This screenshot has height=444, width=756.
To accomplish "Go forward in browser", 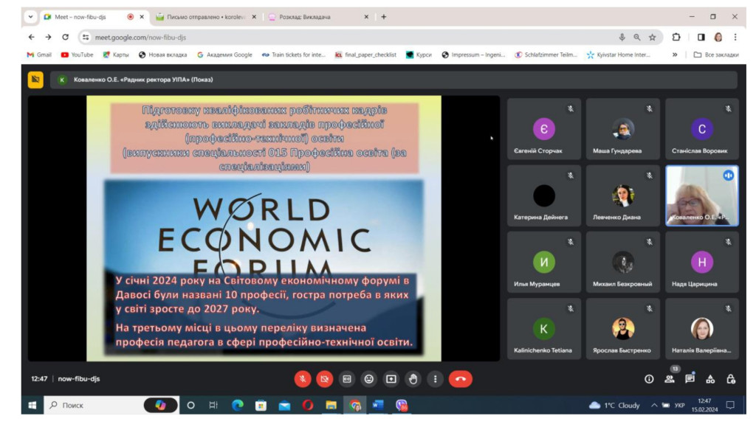I will pos(48,37).
